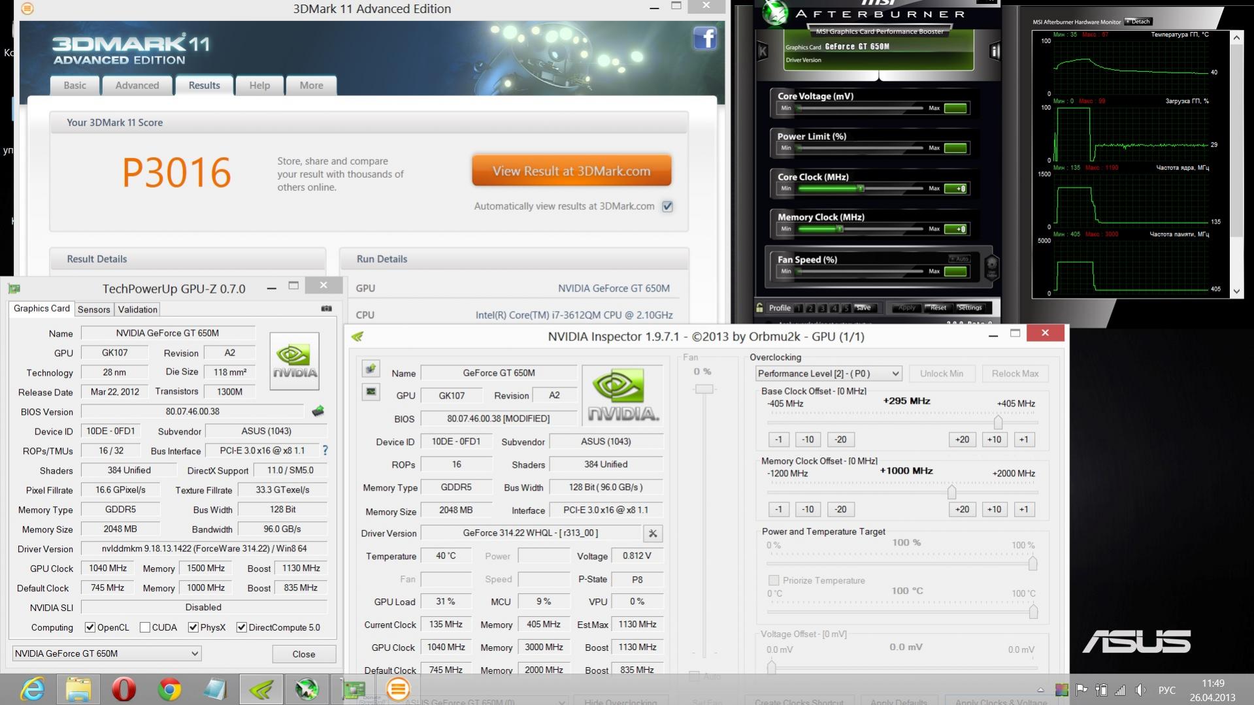Click base clock offset +20 button
The width and height of the screenshot is (1254, 705).
962,440
